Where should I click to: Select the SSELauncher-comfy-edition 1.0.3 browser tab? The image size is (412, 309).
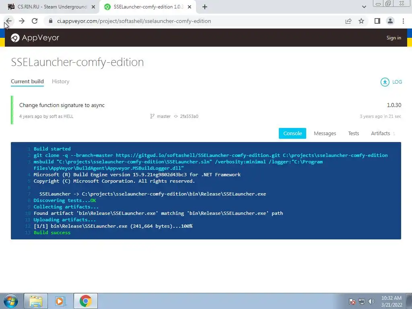(x=147, y=7)
